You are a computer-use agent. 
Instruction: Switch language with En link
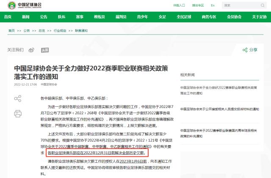[213, 5]
